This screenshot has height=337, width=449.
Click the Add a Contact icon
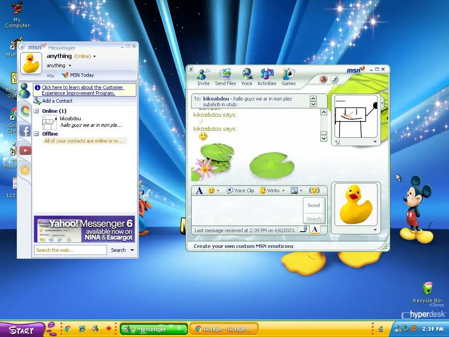click(x=37, y=101)
